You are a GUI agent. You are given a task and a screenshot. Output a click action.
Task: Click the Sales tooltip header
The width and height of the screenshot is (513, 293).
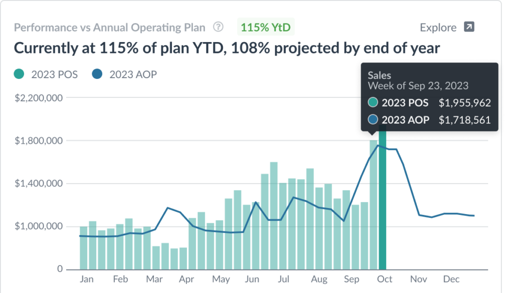(379, 75)
